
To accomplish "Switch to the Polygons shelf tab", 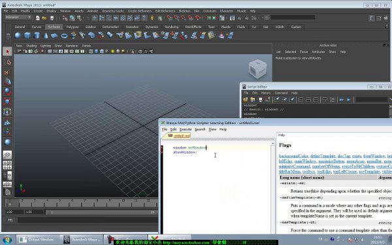I will [73, 27].
